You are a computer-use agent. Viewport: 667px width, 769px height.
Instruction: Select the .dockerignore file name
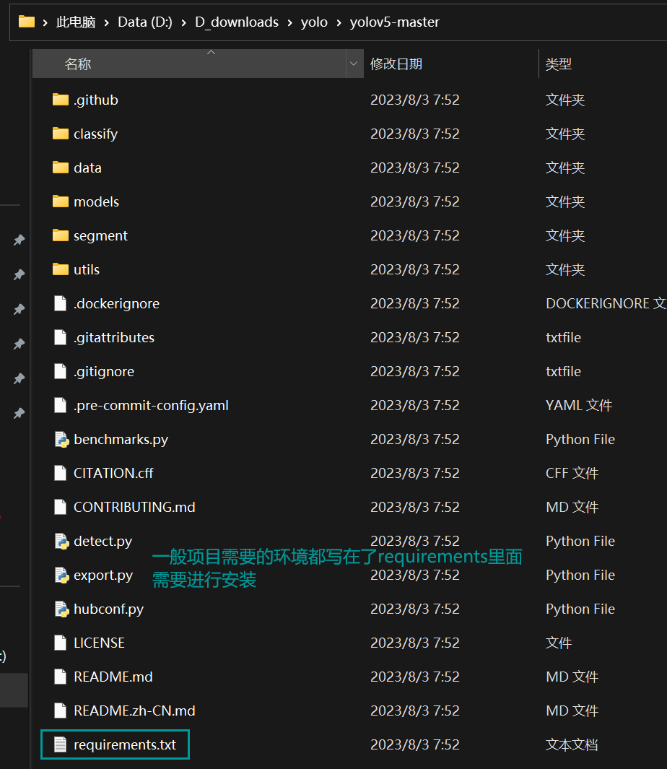[117, 303]
